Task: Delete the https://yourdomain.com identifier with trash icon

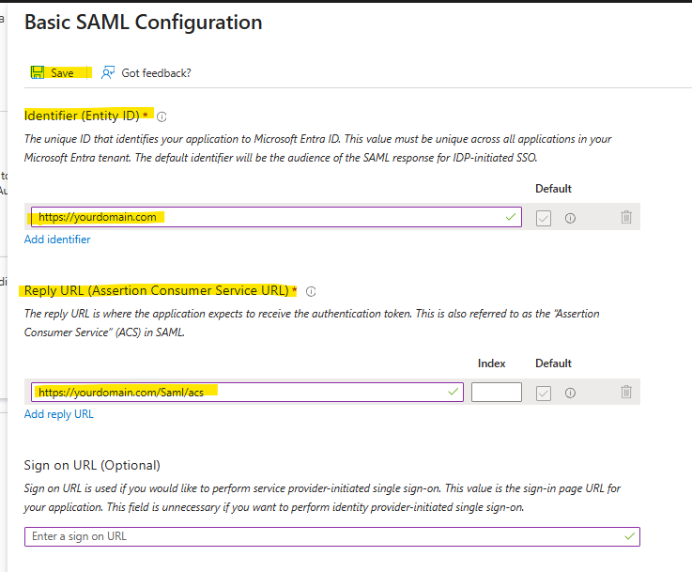Action: tap(626, 217)
